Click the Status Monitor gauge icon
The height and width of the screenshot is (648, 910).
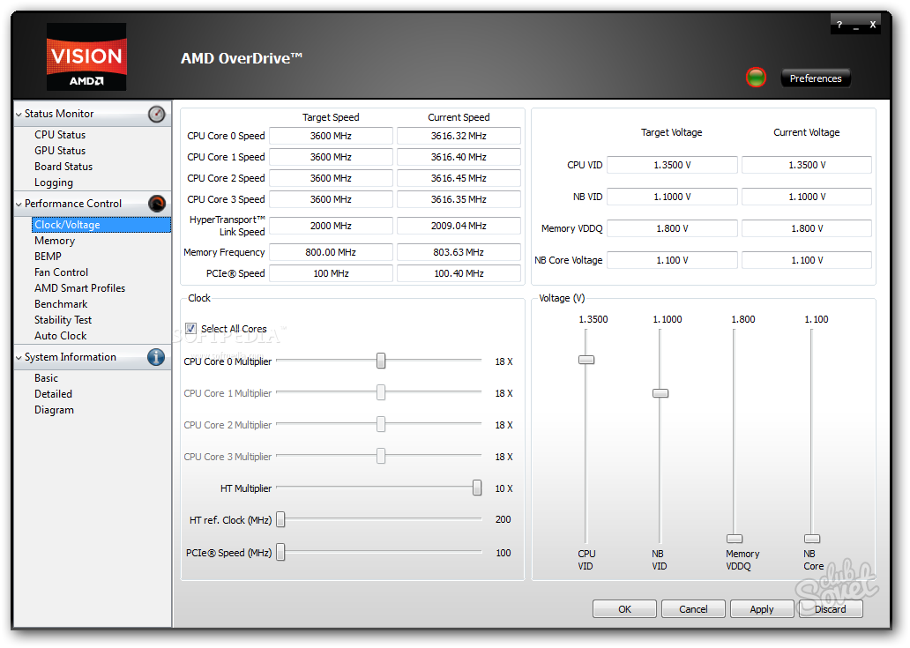(156, 115)
